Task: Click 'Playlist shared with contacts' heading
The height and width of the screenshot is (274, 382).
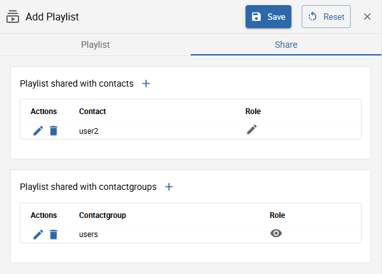Action: (77, 83)
